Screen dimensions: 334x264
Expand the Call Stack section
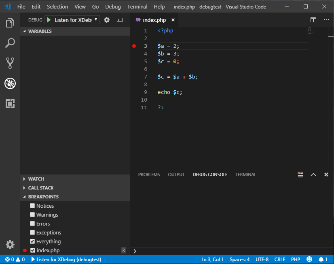(x=40, y=188)
